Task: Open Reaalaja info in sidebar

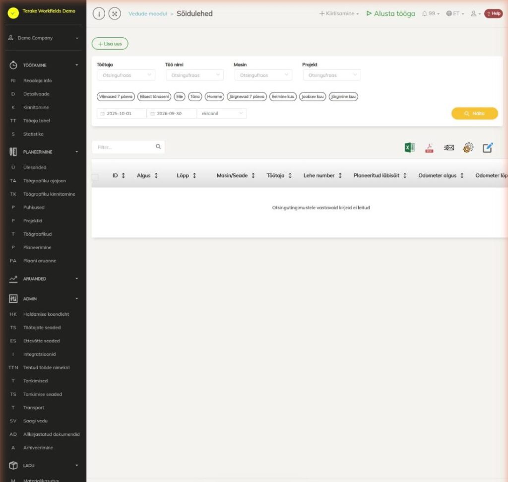Action: tap(37, 80)
